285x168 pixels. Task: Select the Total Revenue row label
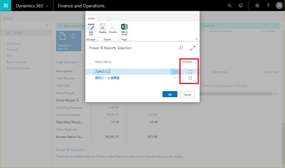pyautogui.click(x=66, y=78)
